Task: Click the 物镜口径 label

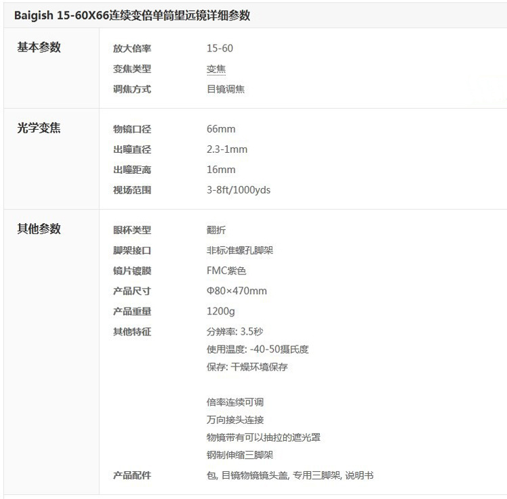Action: click(x=132, y=129)
